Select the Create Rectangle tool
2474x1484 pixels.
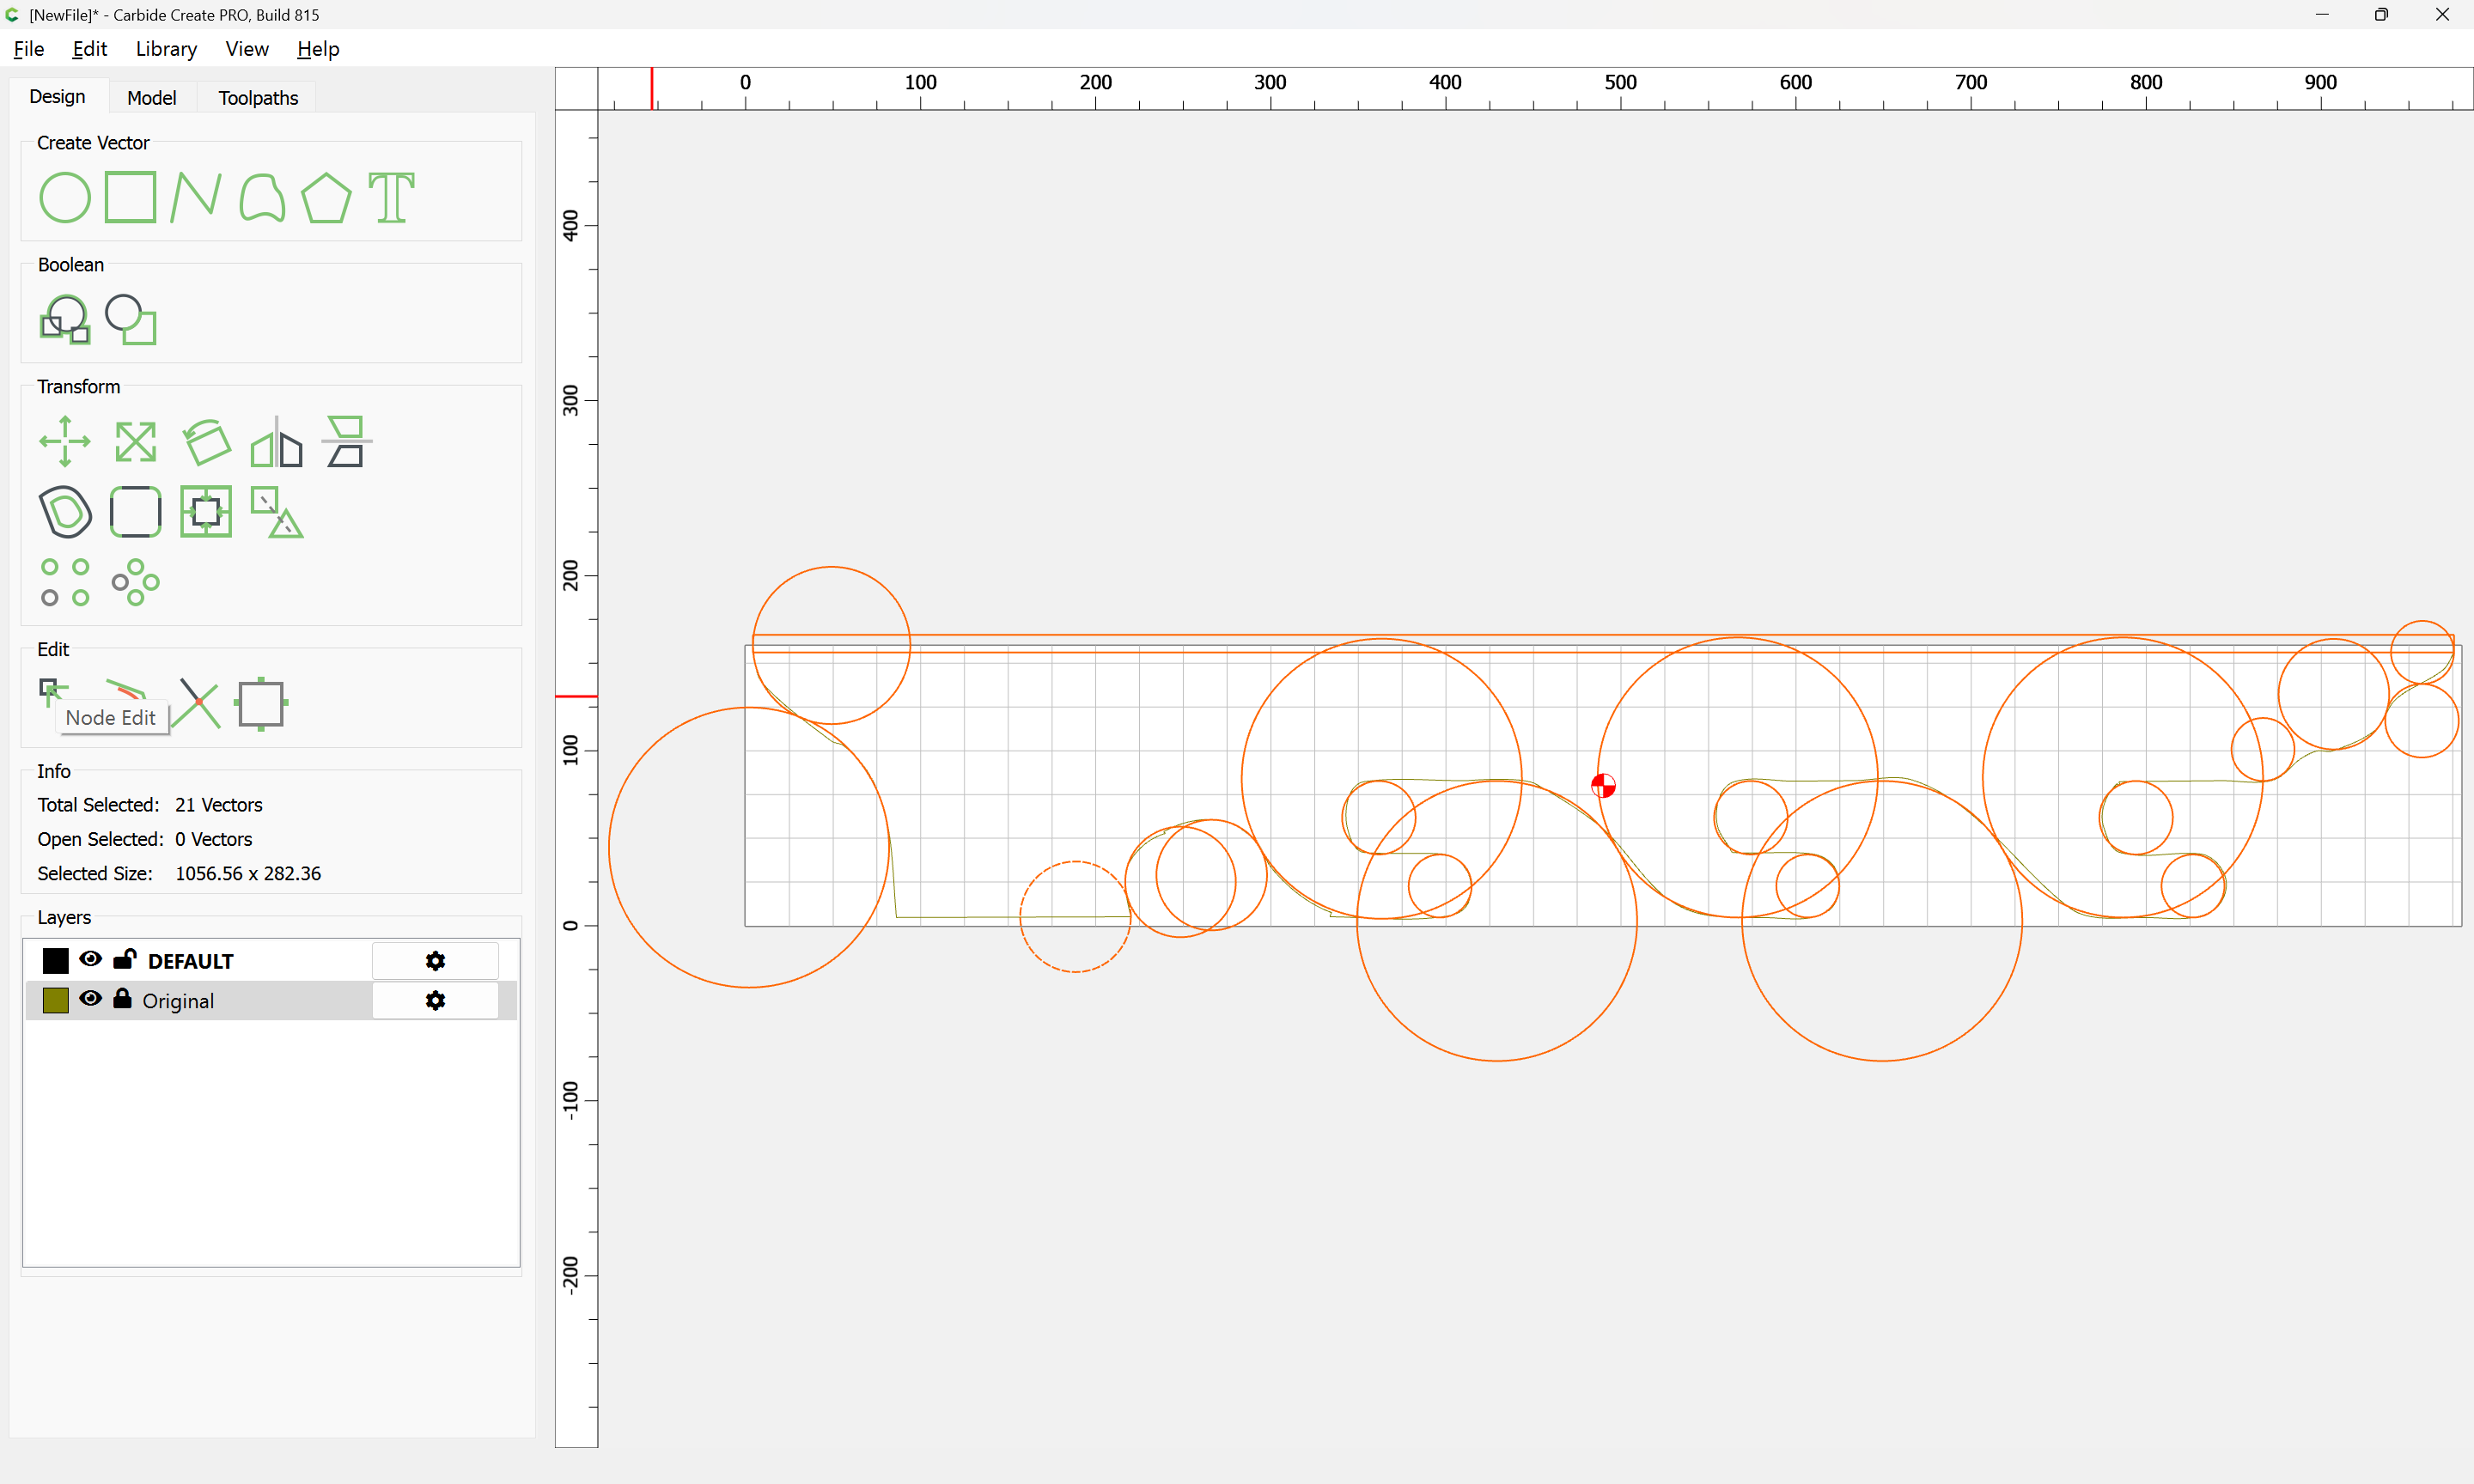pos(130,197)
